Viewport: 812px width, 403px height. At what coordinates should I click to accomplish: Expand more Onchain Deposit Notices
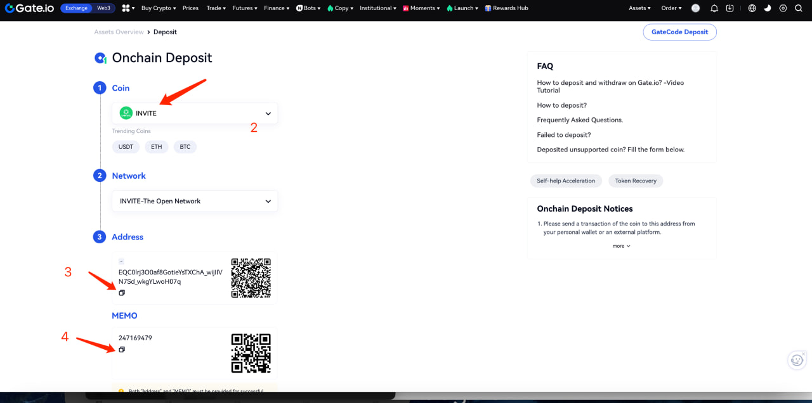pyautogui.click(x=621, y=246)
